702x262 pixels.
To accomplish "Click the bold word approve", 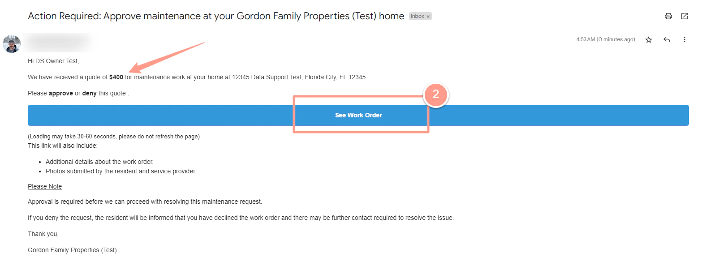I will click(60, 94).
